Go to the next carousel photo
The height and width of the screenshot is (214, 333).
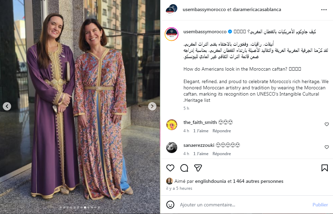[152, 106]
